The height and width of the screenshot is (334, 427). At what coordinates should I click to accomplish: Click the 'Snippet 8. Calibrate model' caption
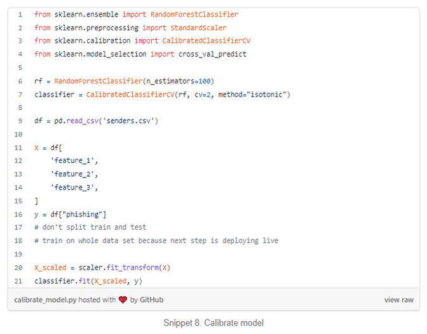click(x=214, y=323)
